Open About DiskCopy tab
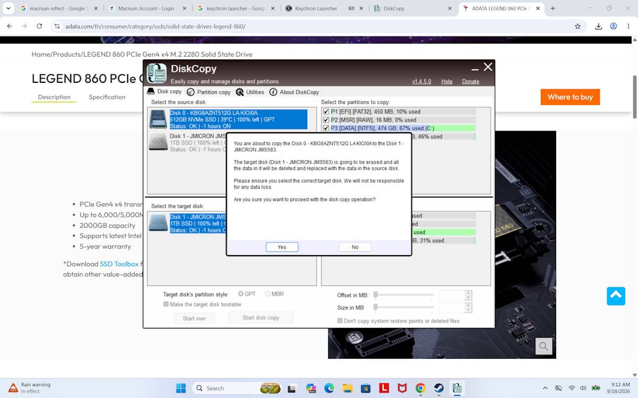638x398 pixels. coord(294,92)
